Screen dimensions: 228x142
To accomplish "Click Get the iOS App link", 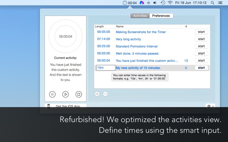I will 66,106.
